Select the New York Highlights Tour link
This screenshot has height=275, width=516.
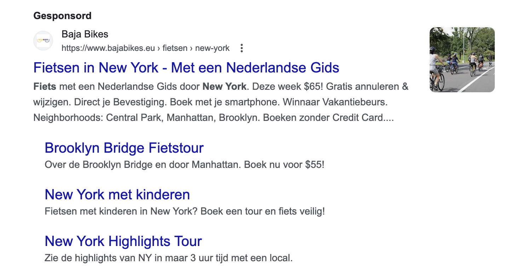[x=123, y=241]
